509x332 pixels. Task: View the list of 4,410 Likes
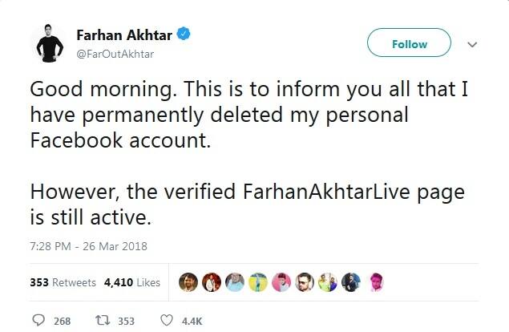pyautogui.click(x=131, y=282)
